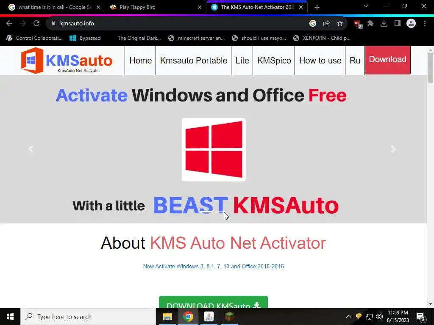Go to the Home menu item
434x325 pixels.
pyautogui.click(x=141, y=61)
